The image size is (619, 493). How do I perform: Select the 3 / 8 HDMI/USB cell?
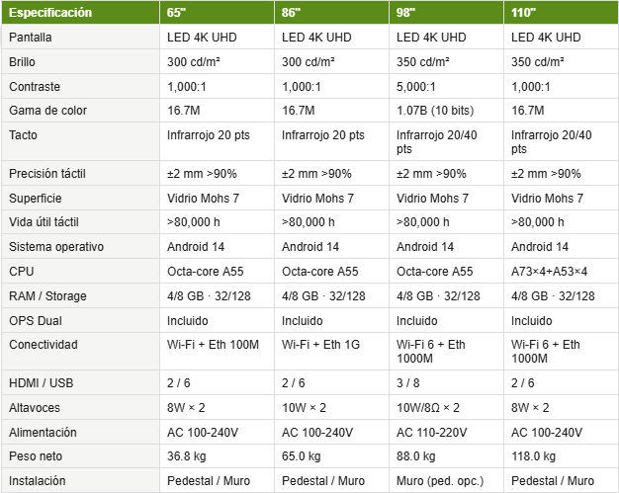click(447, 383)
